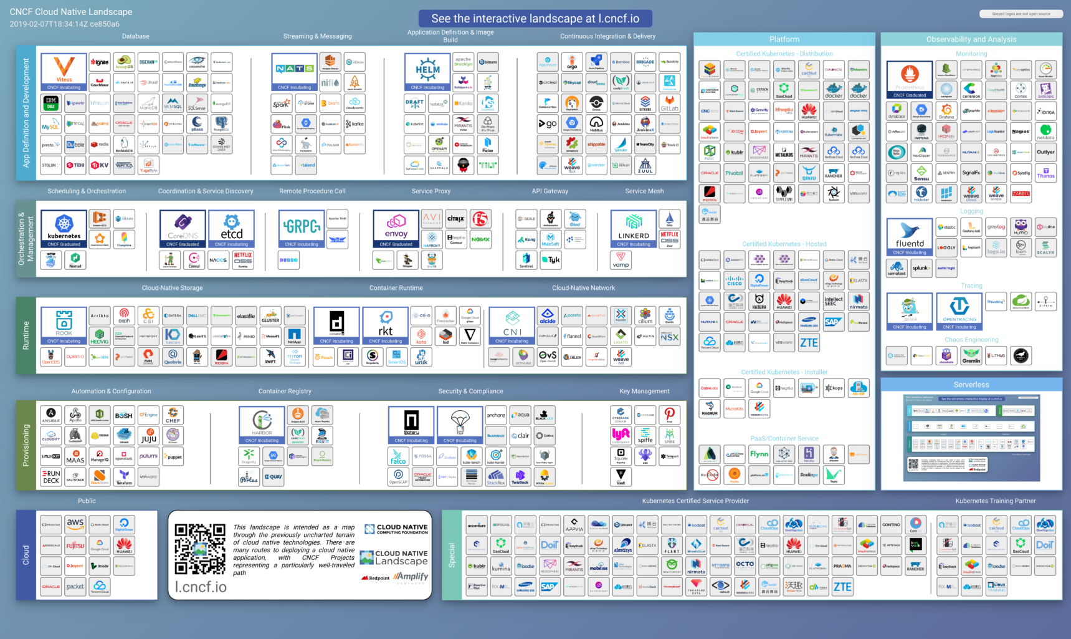The height and width of the screenshot is (639, 1071).
Task: Open the rkt container runtime card
Action: (x=386, y=325)
